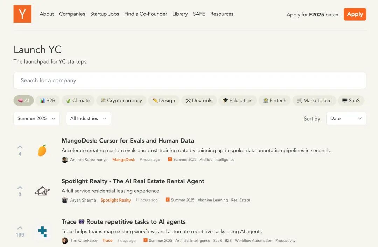378x247 pixels.
Task: Upvote the MangoDesk launch
Action: [20, 147]
